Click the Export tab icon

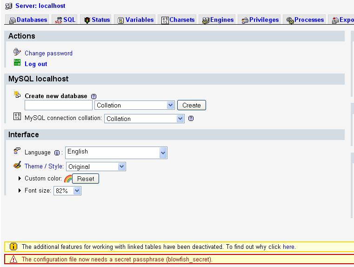(x=335, y=20)
